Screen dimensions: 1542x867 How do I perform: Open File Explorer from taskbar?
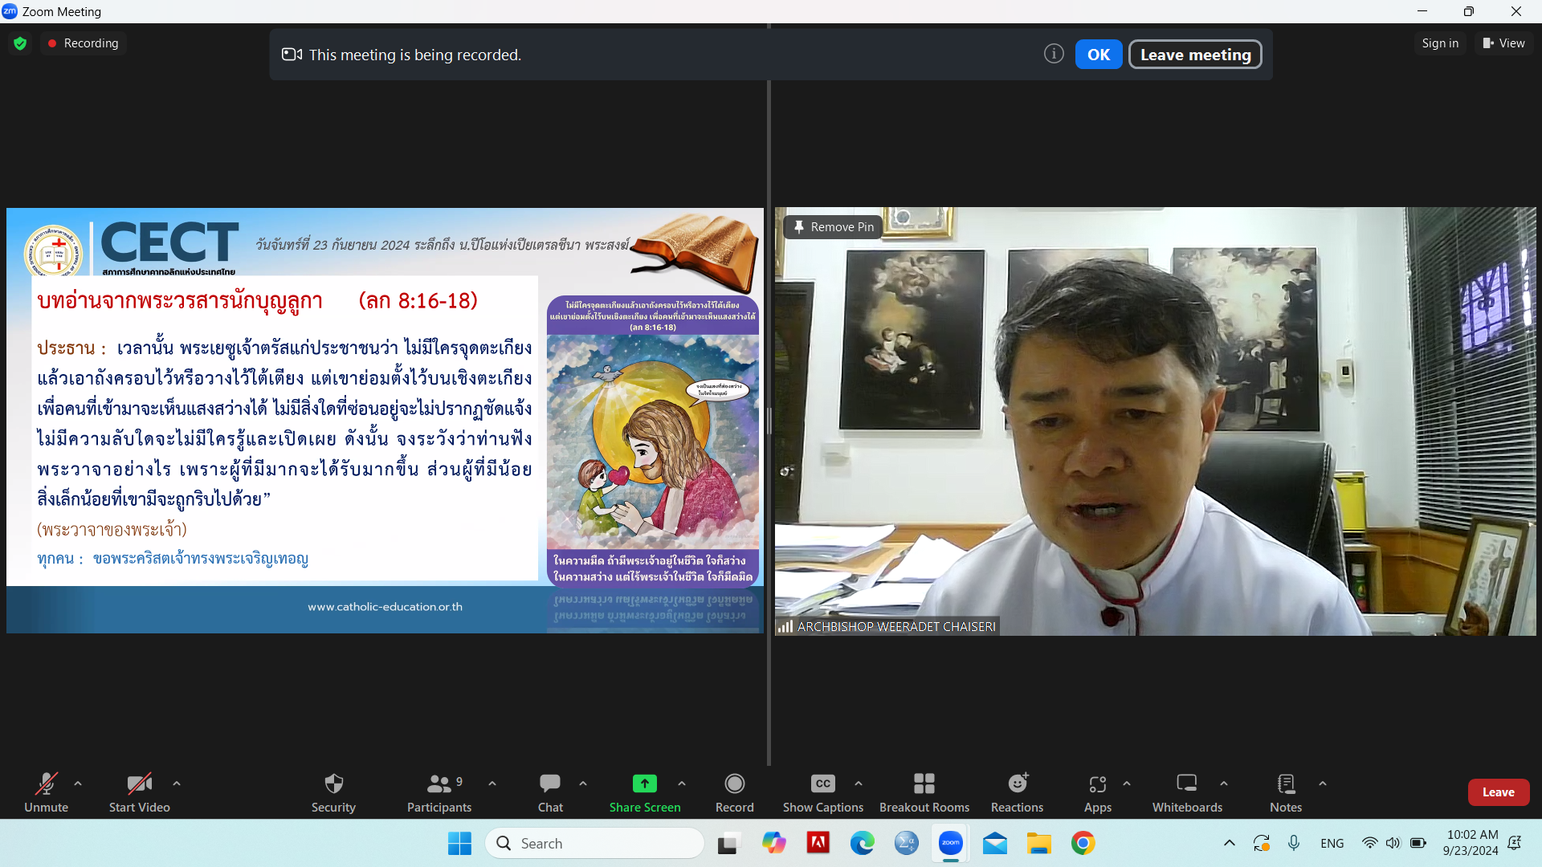pos(1039,843)
